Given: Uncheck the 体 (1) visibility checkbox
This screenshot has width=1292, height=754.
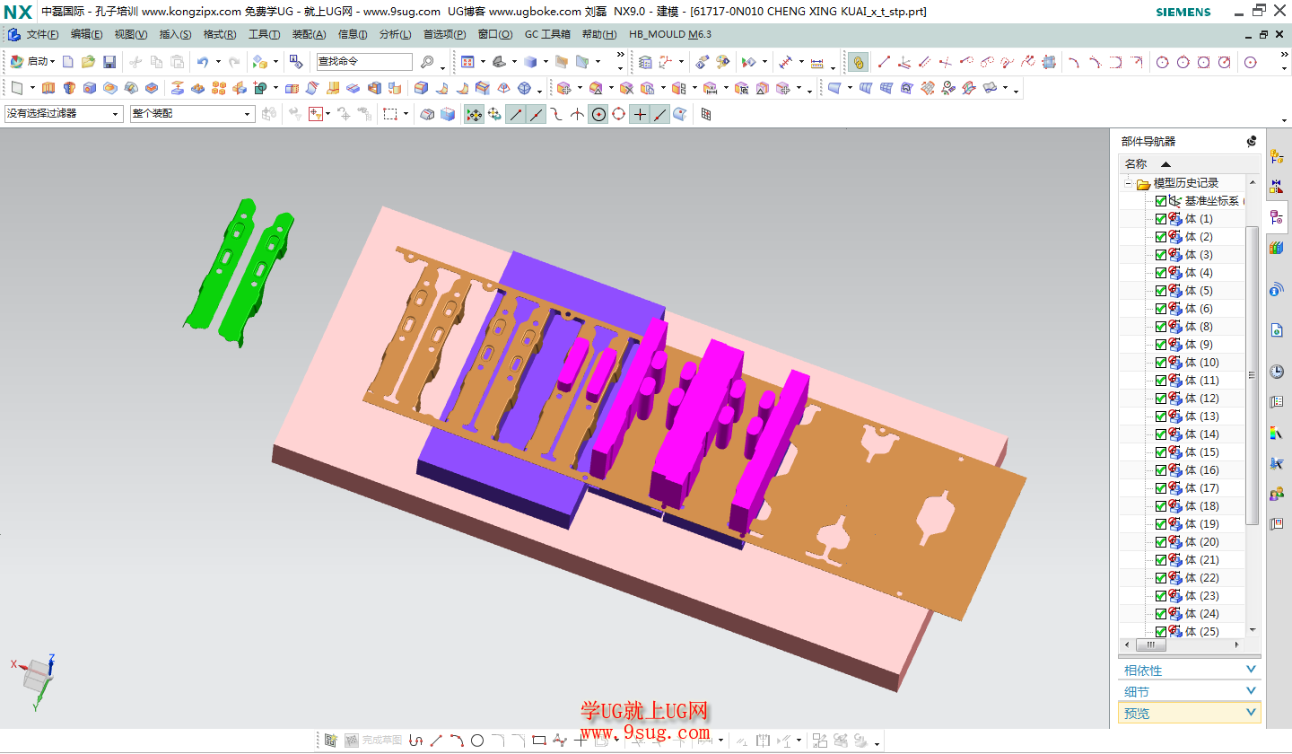Looking at the screenshot, I should coord(1161,219).
